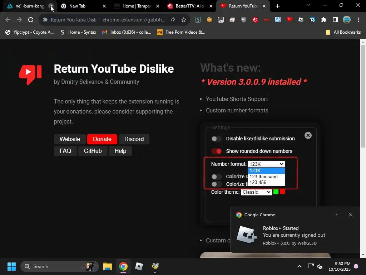Click the Stylus extension icon

(x=198, y=20)
